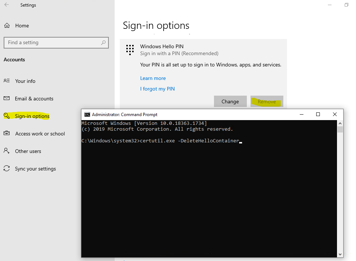Viewport: 356px width, 261px height.
Task: Select the Your info person icon
Action: [7, 81]
